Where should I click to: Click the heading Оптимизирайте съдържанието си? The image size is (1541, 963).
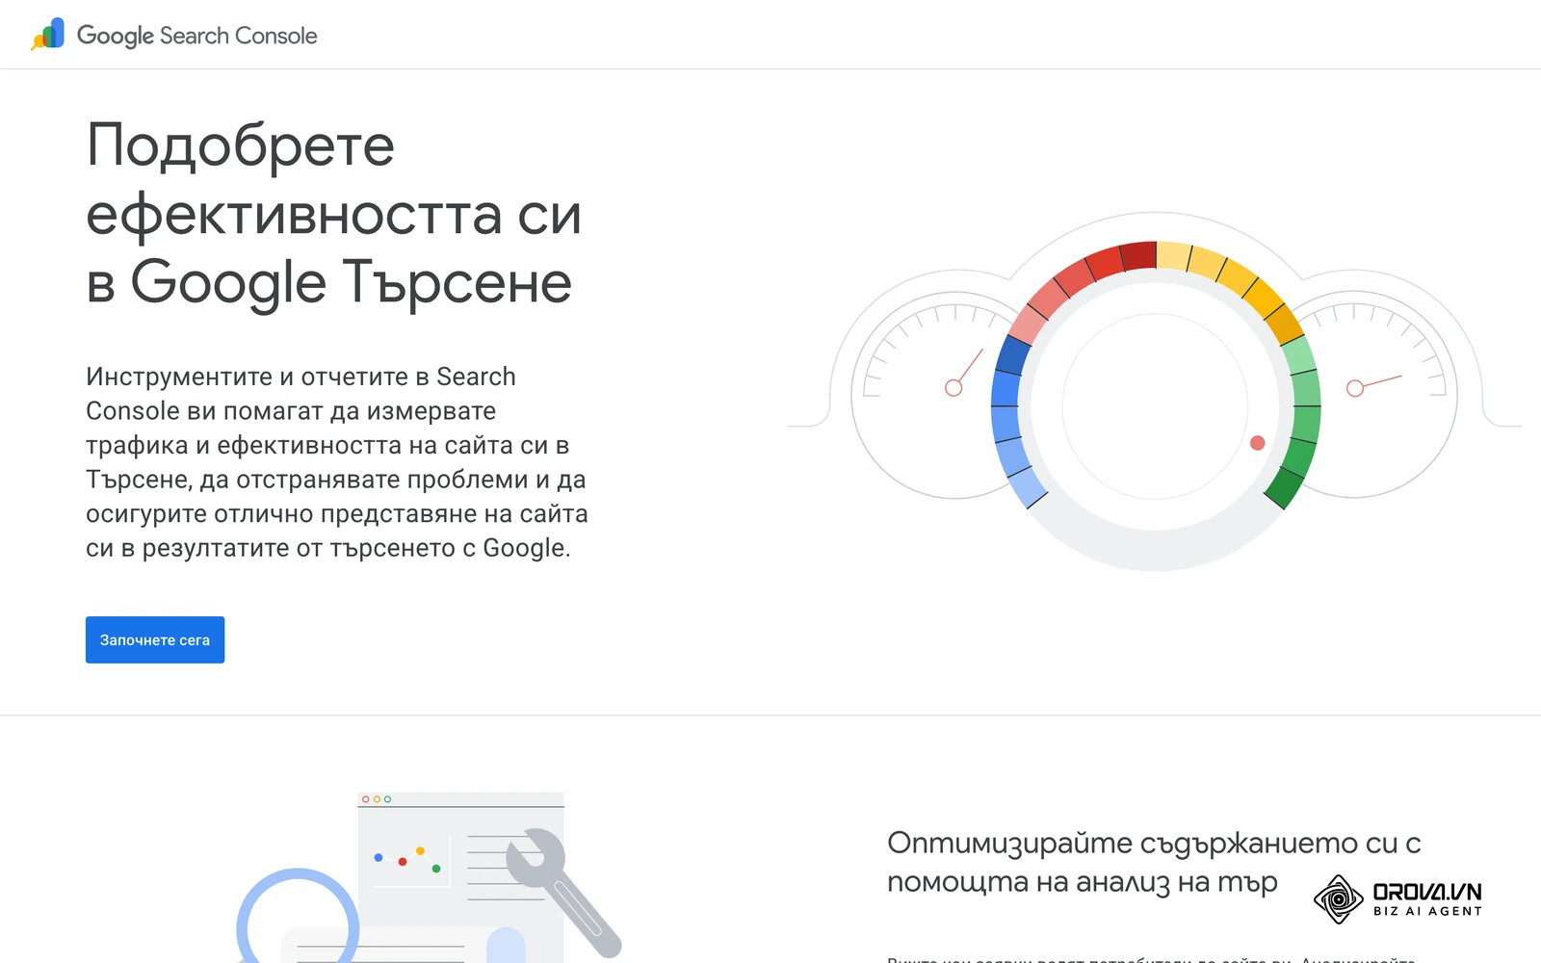point(1154,862)
